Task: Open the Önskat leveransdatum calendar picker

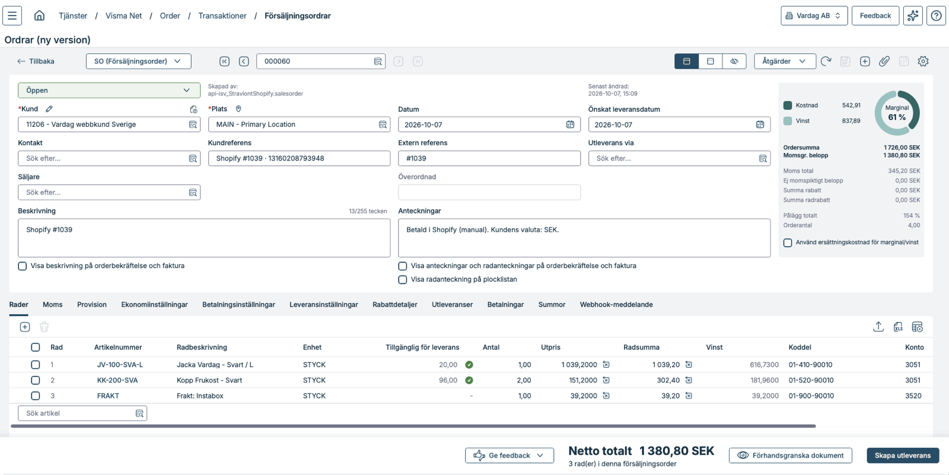Action: pyautogui.click(x=760, y=125)
